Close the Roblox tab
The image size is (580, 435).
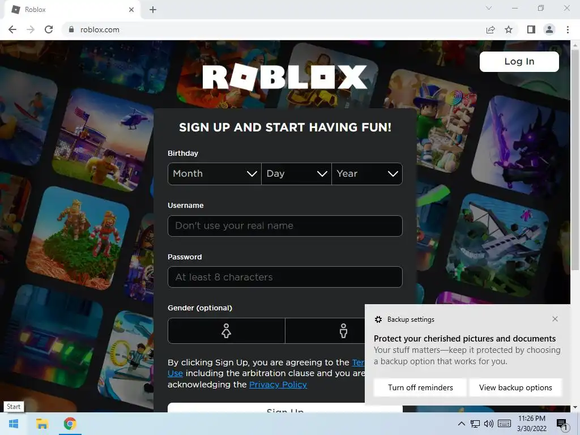[131, 10]
